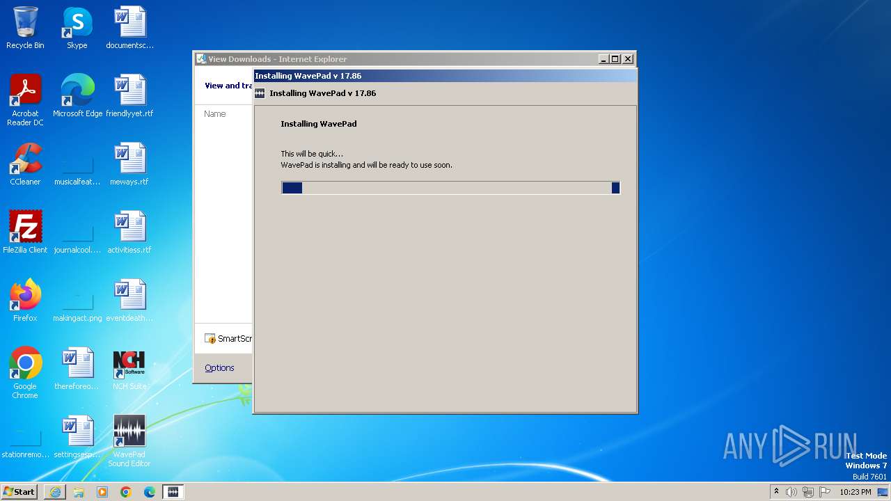
Task: Select the WavePad installer taskbar button
Action: pos(173,492)
